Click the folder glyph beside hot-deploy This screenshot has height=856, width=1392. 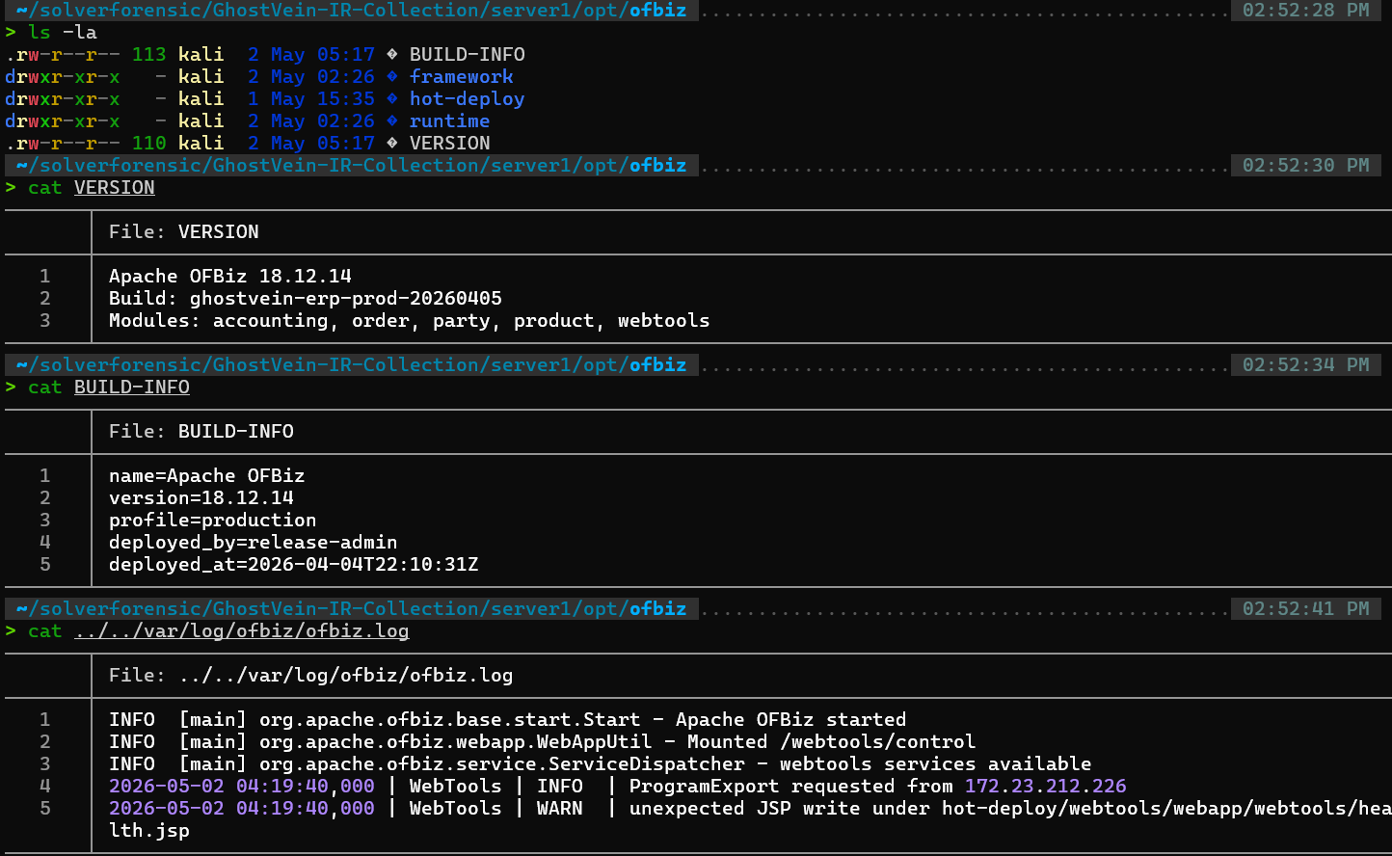(x=392, y=99)
